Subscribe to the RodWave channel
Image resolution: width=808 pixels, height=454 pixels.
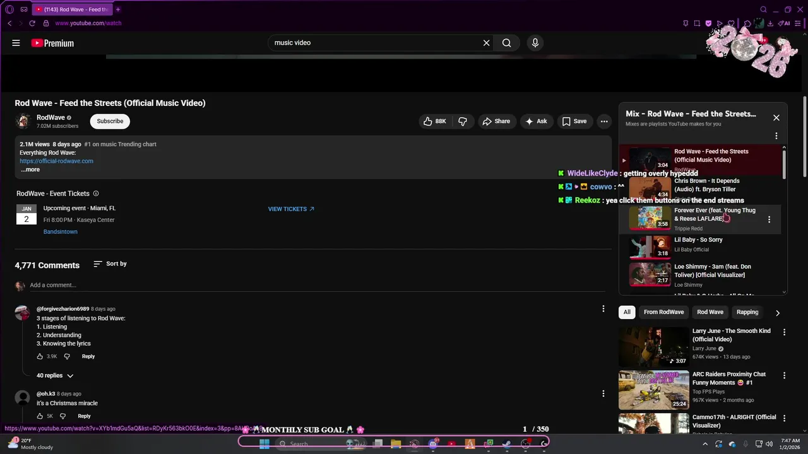pos(110,121)
